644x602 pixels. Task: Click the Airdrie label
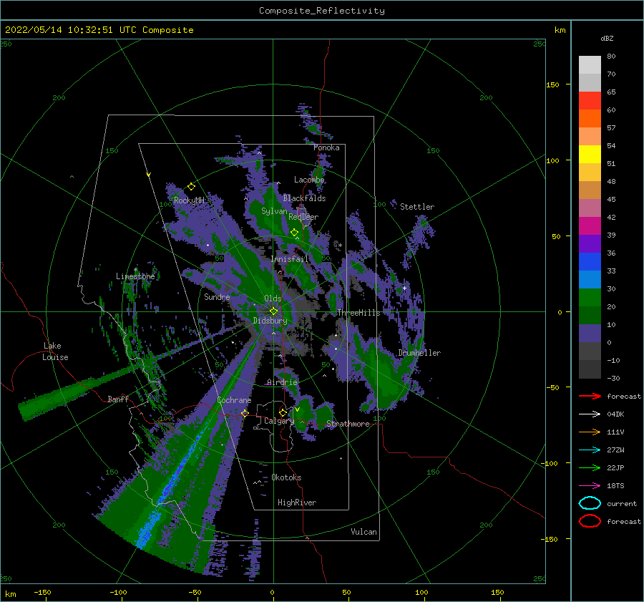(282, 382)
